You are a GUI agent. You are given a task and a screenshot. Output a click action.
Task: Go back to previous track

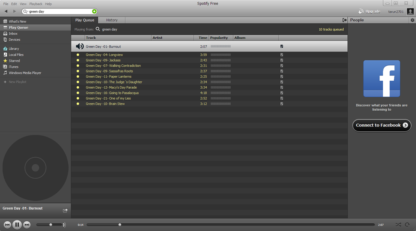pos(7,225)
